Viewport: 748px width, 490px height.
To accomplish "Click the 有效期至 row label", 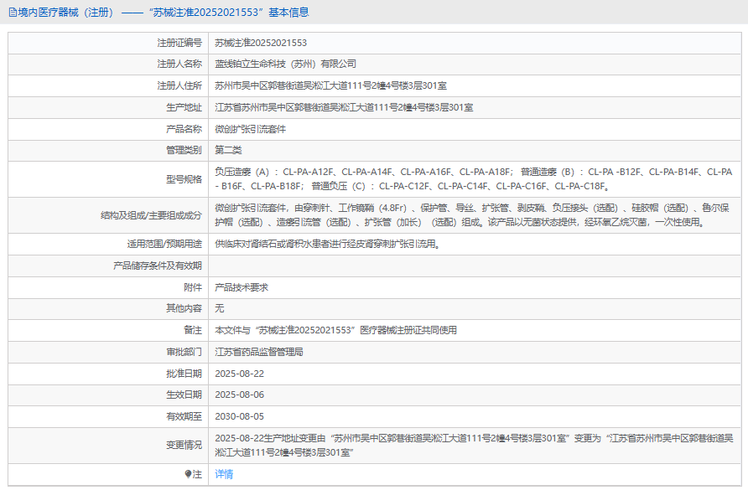I will point(184,416).
